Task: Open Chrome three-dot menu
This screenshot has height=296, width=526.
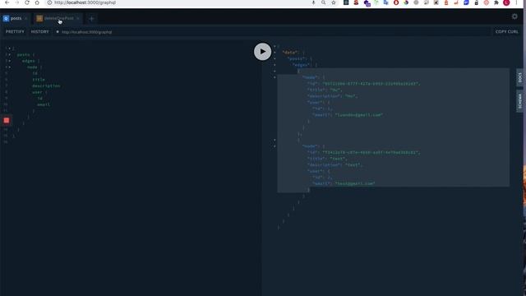Action: tap(517, 2)
